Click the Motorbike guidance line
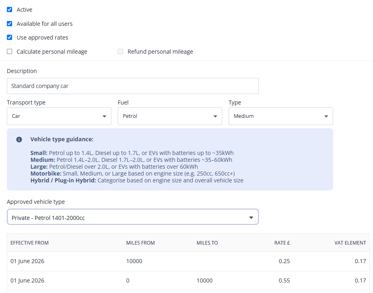373x293 pixels. tap(133, 174)
